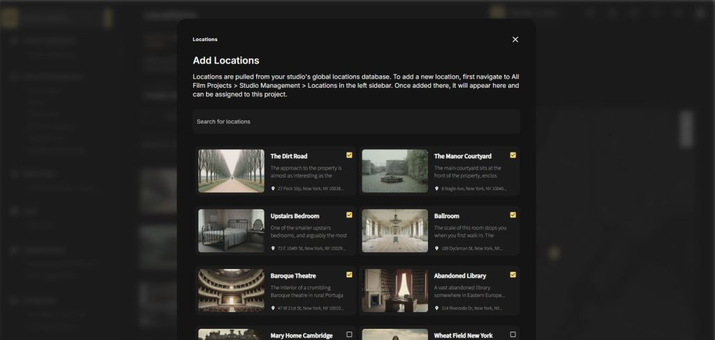
Task: Select the Baroque Theatre title
Action: click(x=293, y=276)
